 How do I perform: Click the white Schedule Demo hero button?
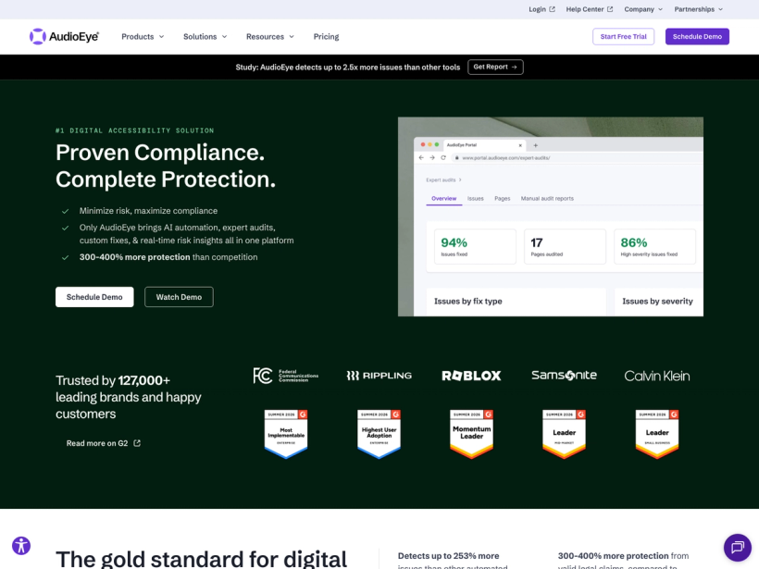click(94, 297)
